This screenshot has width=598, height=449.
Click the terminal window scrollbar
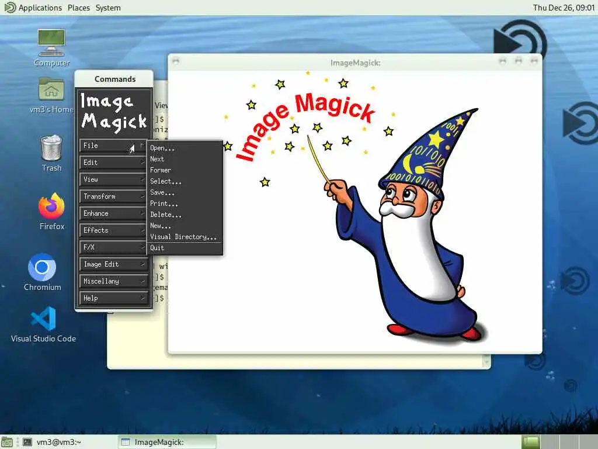coord(486,360)
